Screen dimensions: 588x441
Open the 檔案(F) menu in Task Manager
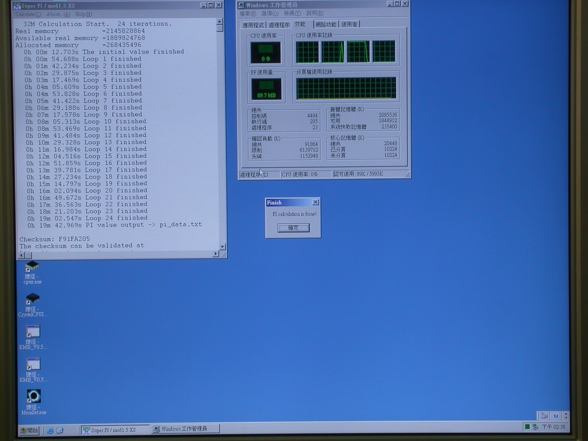click(x=247, y=14)
